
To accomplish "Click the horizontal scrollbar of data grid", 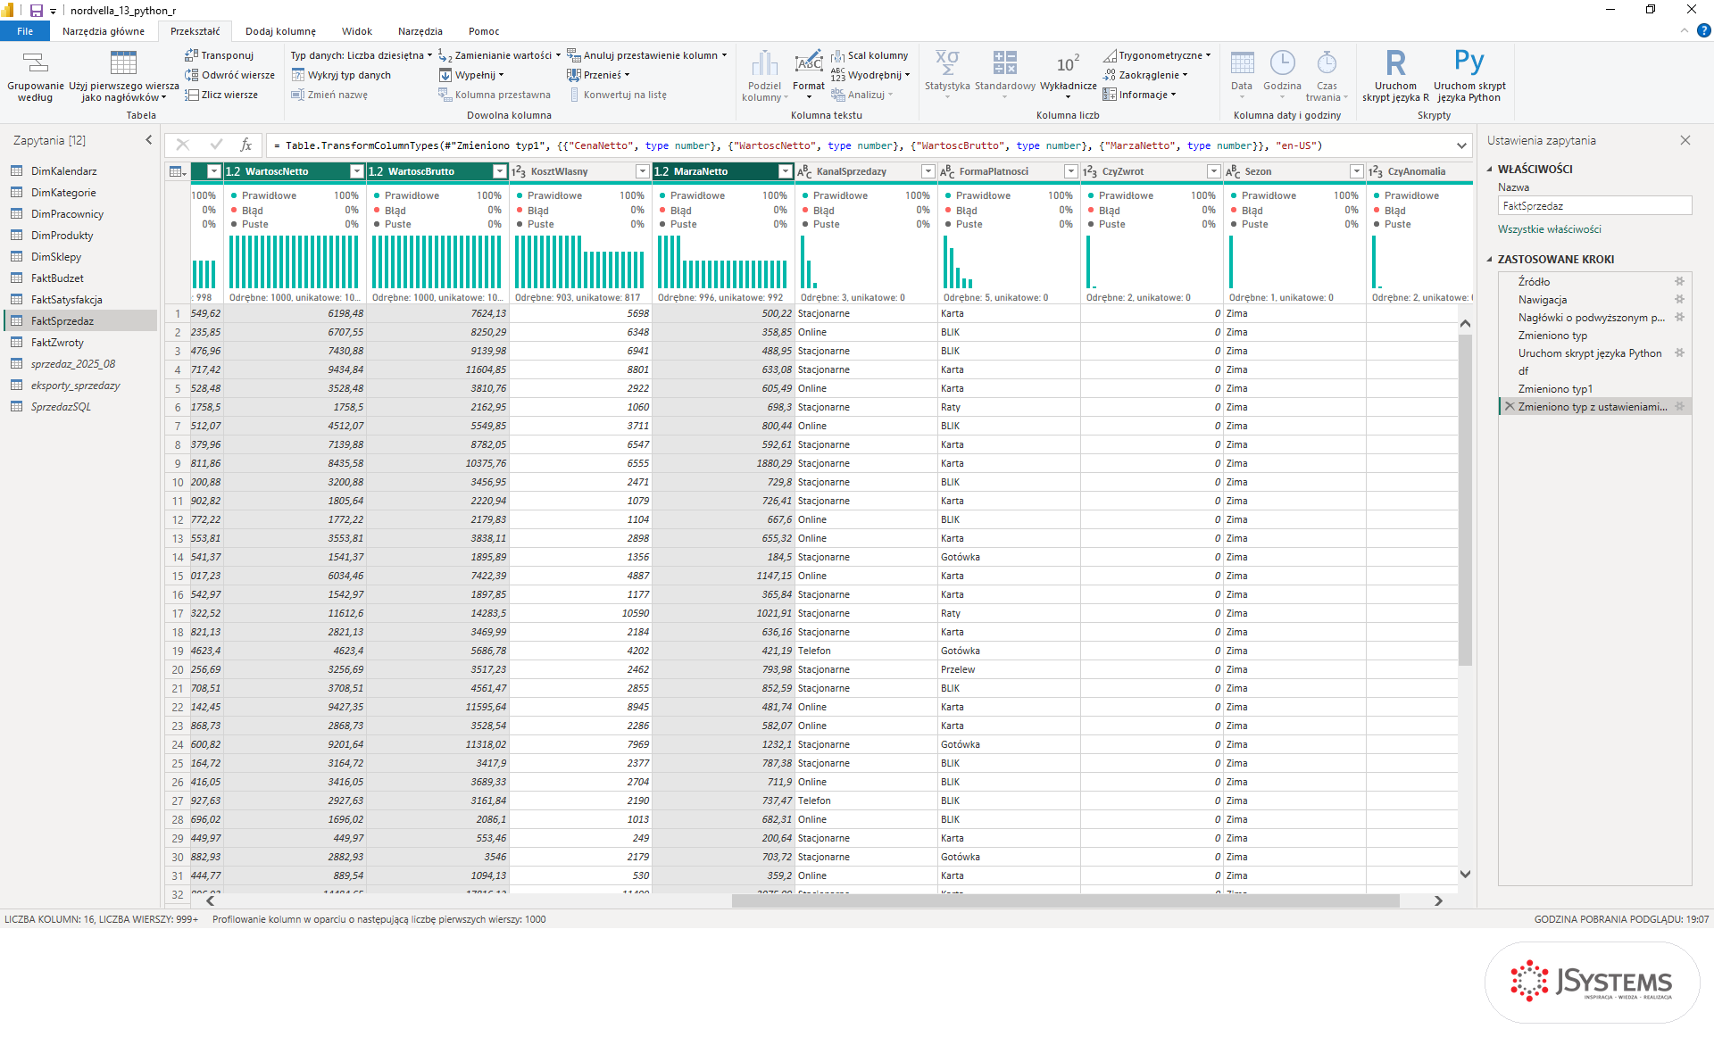I will pyautogui.click(x=1065, y=901).
